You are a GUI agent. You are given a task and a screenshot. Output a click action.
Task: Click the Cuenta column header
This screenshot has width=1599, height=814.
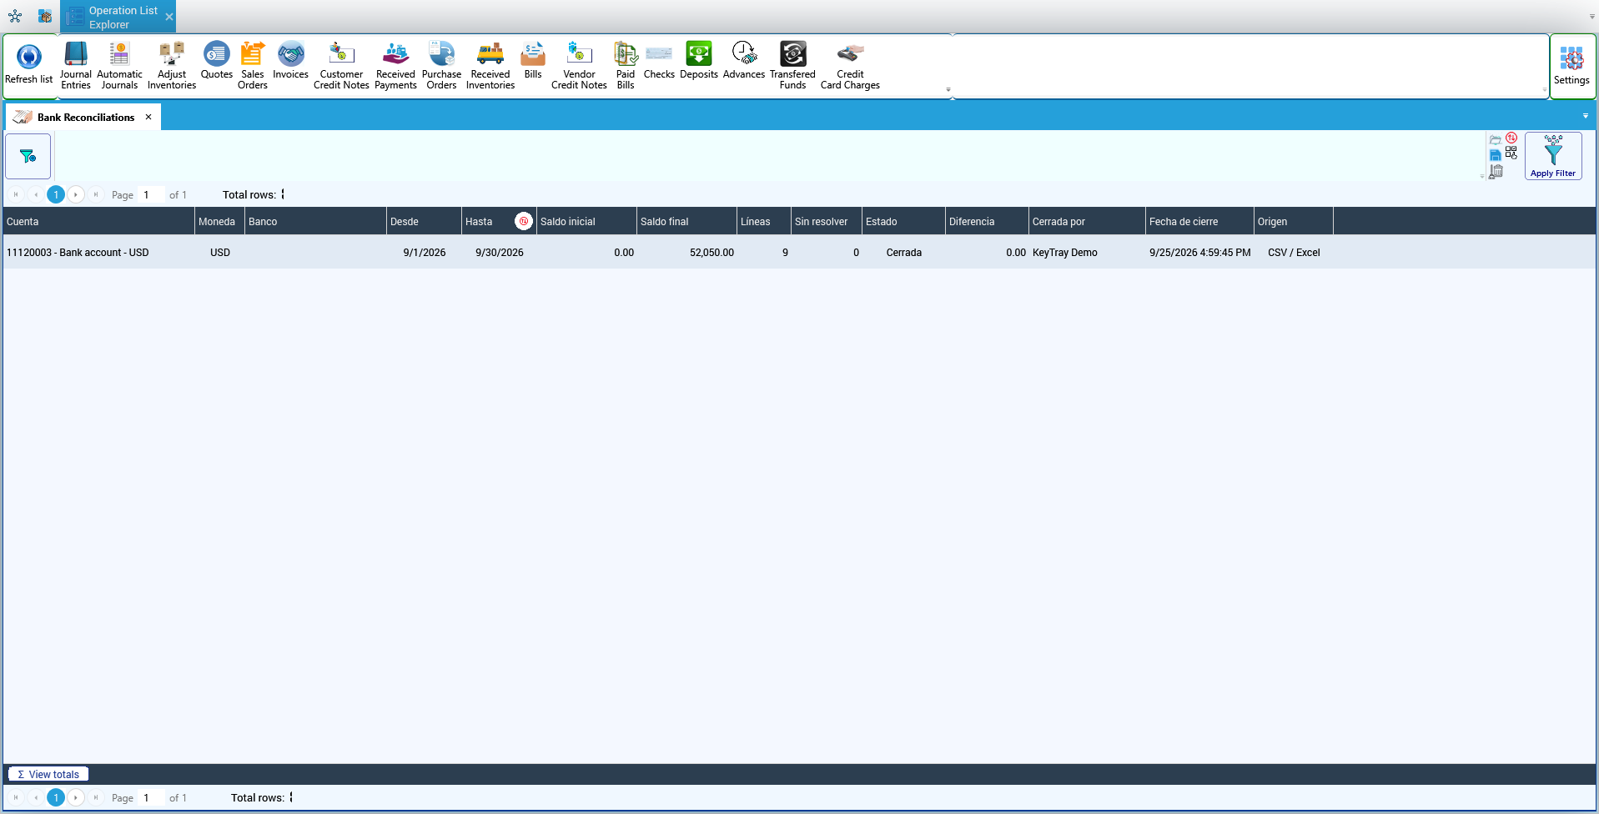98,221
